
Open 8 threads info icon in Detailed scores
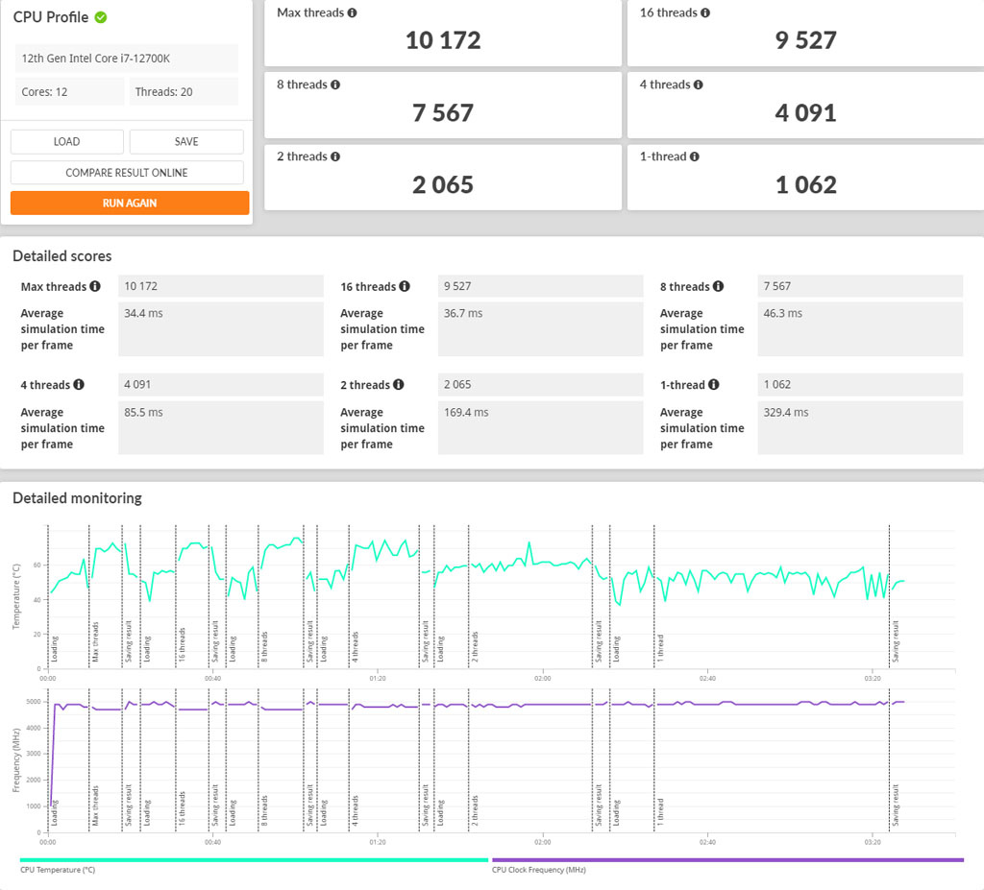[x=718, y=286]
